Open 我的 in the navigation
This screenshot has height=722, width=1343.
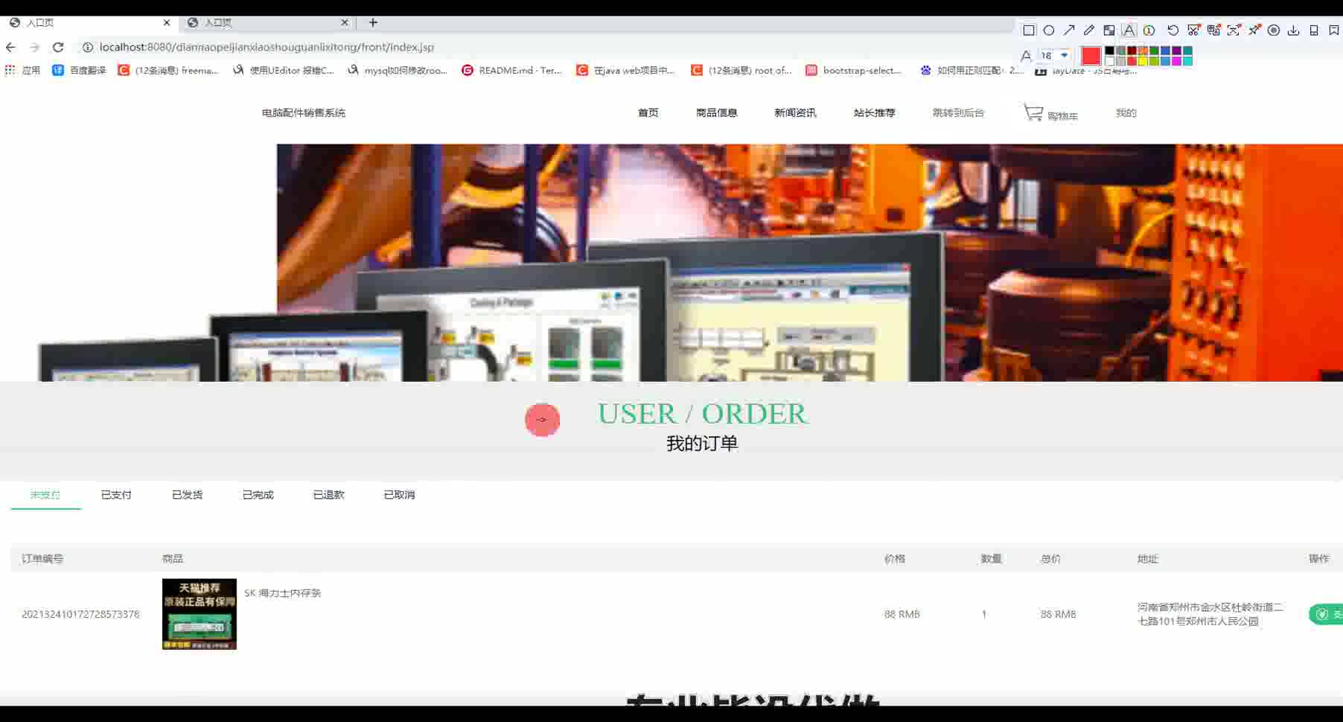(x=1126, y=113)
